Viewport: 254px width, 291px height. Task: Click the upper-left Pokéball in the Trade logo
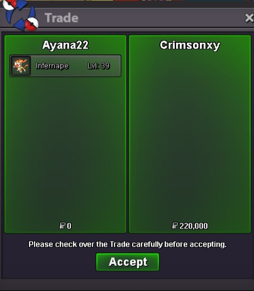[9, 4]
